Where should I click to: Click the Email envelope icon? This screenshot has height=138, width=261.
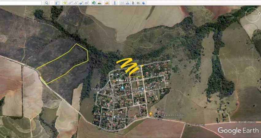pos(122,3)
